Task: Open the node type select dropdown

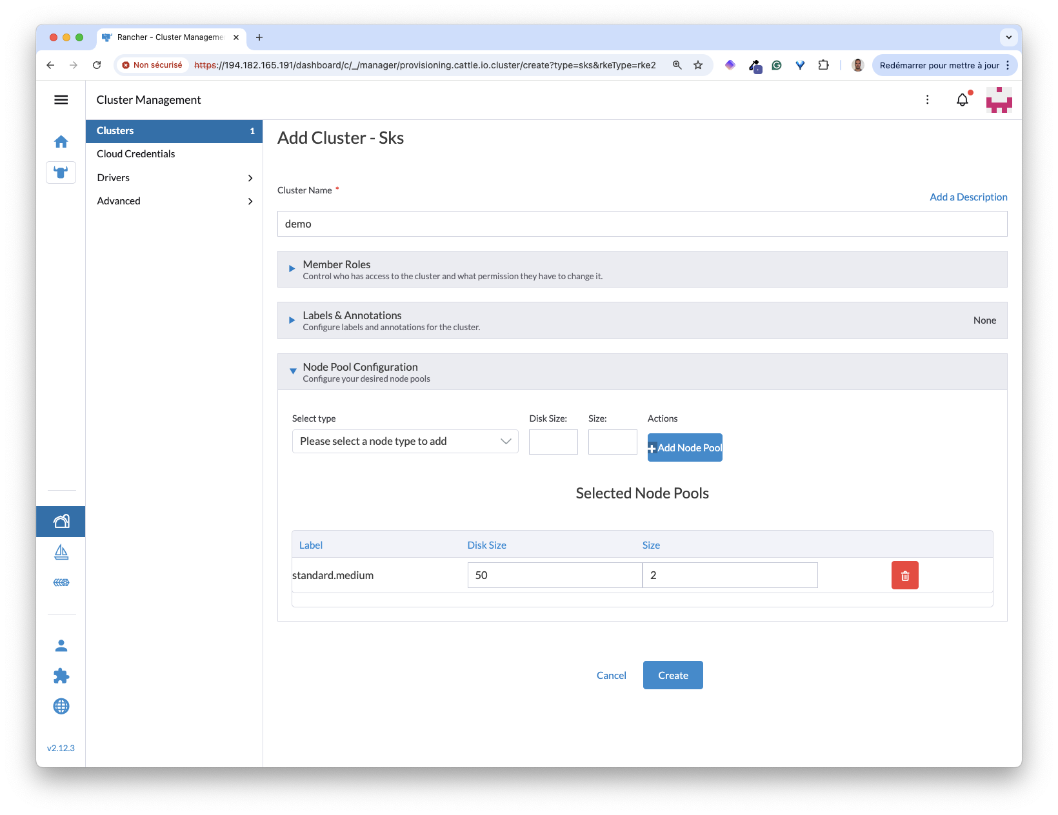Action: 405,442
